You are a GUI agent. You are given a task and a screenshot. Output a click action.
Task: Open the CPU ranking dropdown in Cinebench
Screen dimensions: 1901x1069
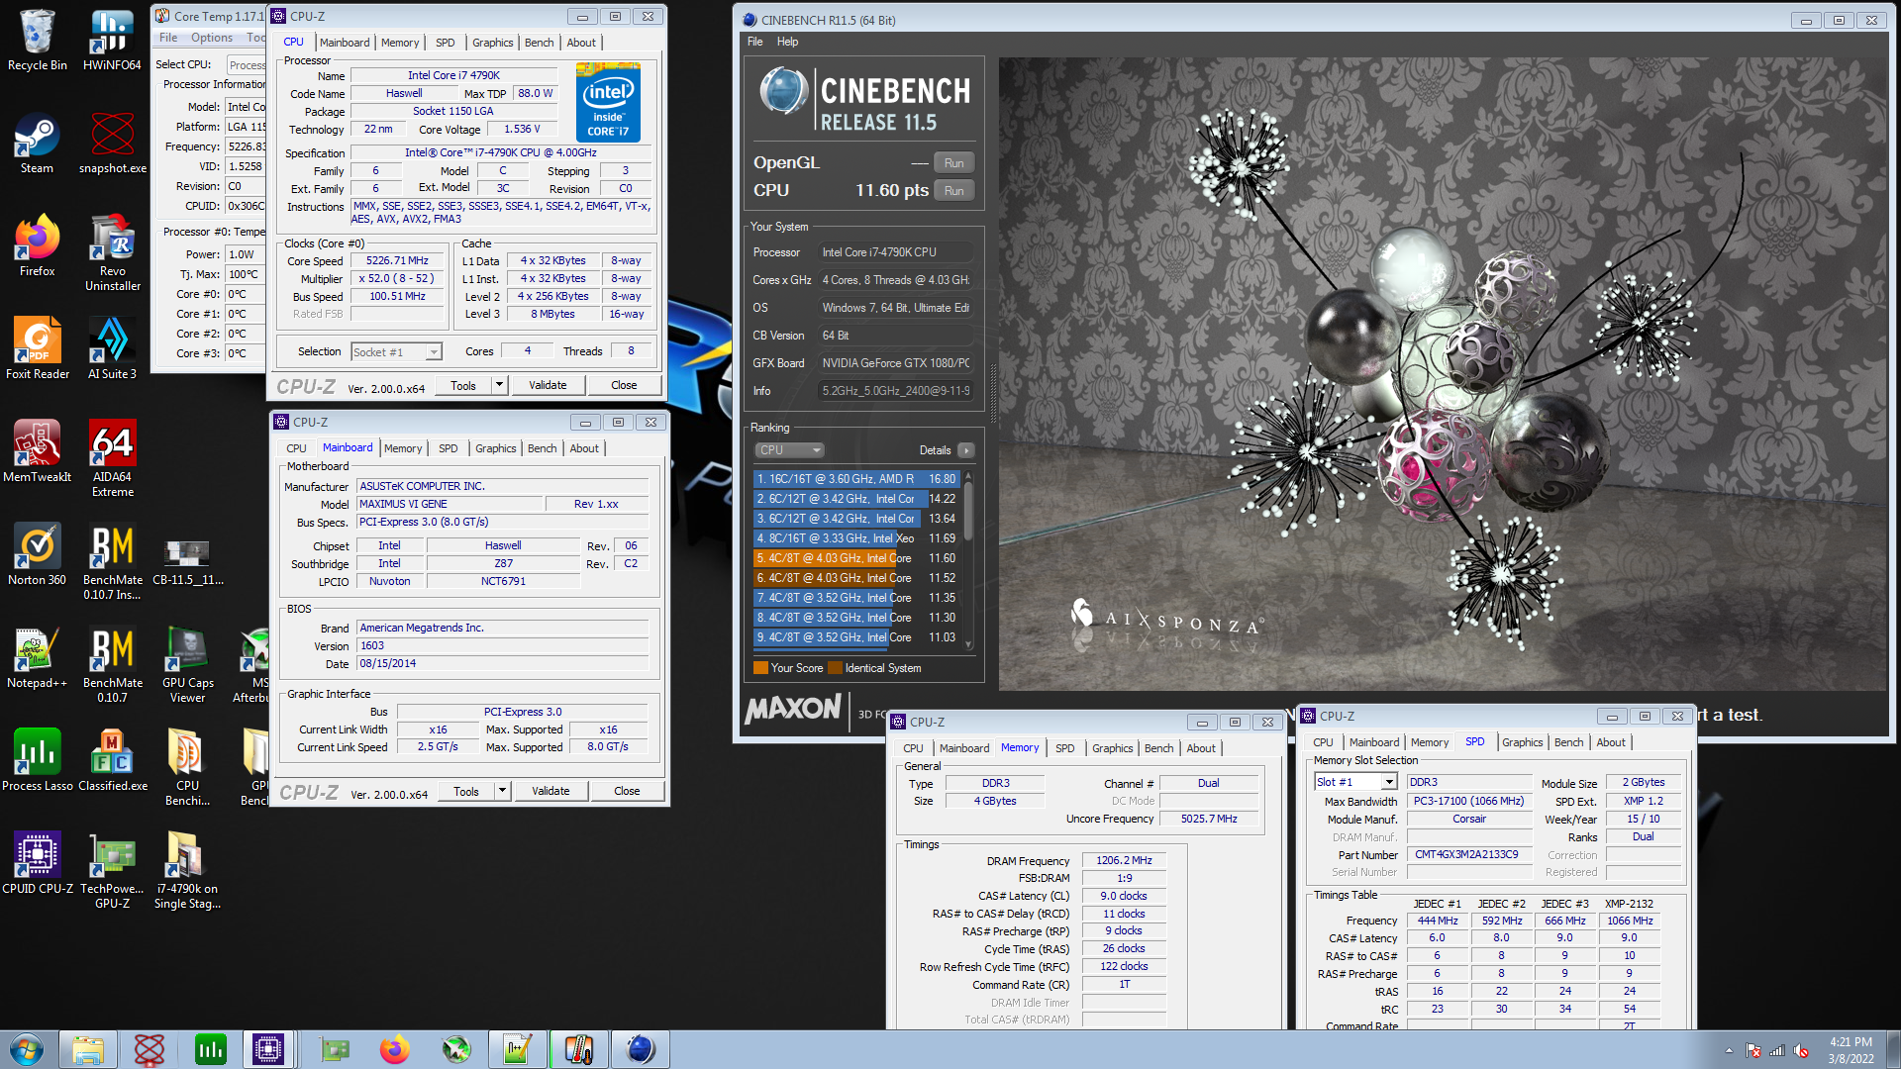coord(789,450)
